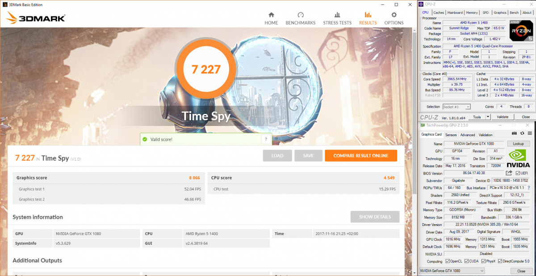Open the Advanced tab in GPU-Z
This screenshot has height=276, width=536.
pos(468,135)
